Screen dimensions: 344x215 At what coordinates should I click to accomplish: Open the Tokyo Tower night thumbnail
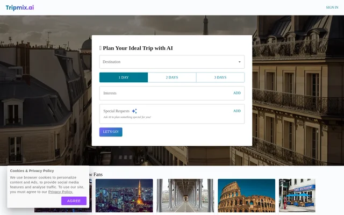coord(124,196)
